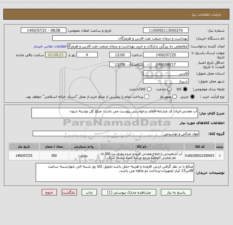The width and height of the screenshot is (233, 225).
Task: Click the price validity date 1400/08/17 field
Action: pyautogui.click(x=166, y=64)
